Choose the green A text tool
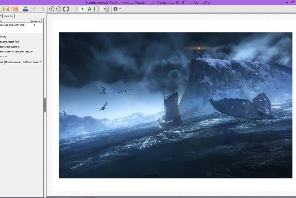 pyautogui.click(x=90, y=9)
